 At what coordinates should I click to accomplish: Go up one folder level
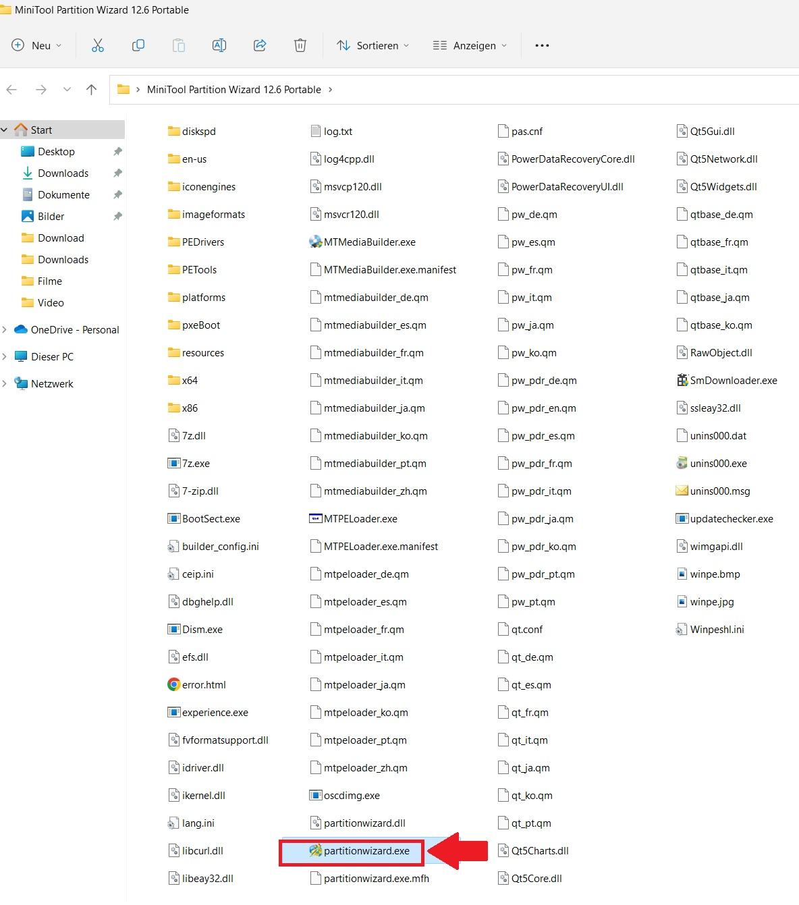pos(92,89)
